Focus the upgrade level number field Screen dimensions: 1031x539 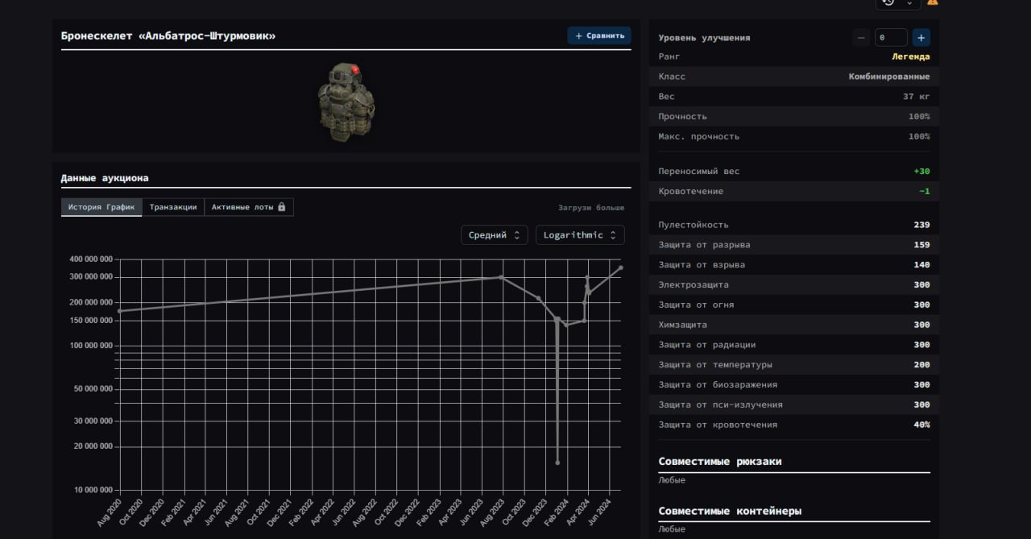point(891,37)
